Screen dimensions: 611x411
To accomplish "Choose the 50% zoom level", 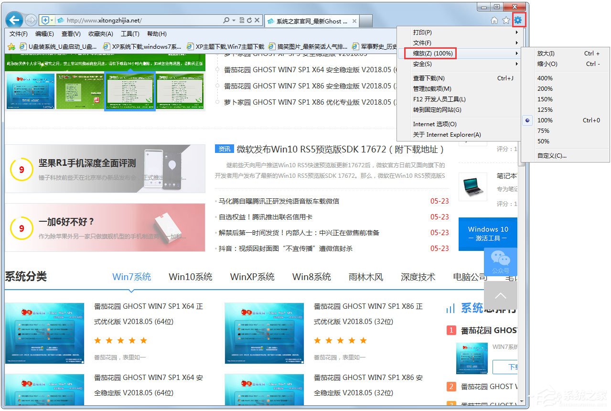I will pyautogui.click(x=543, y=141).
